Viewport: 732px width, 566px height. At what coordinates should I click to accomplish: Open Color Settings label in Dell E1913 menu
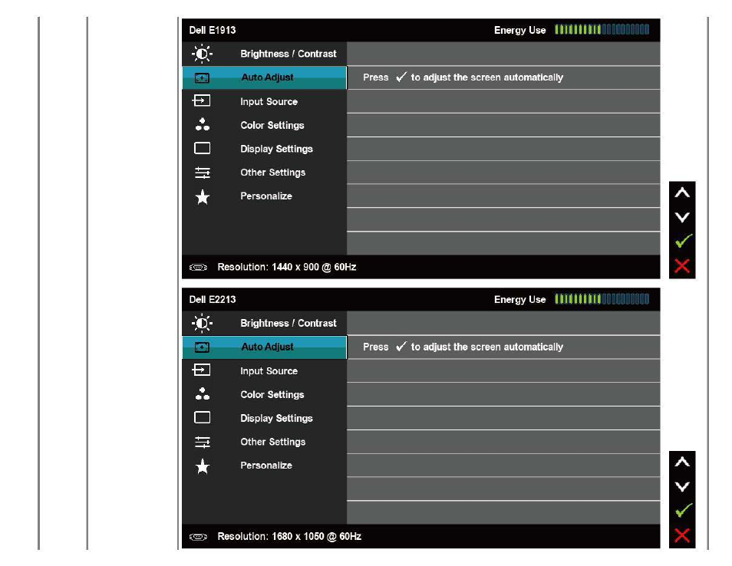click(x=272, y=125)
